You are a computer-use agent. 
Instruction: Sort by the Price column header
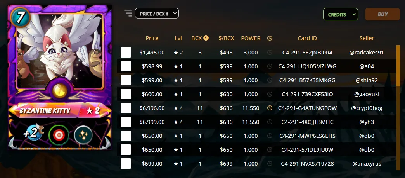152,38
